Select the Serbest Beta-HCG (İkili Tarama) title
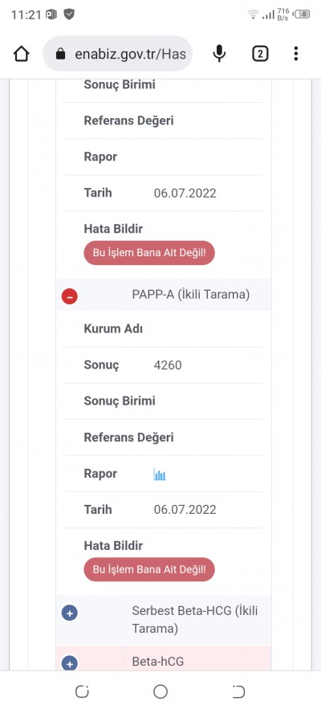 (x=194, y=619)
